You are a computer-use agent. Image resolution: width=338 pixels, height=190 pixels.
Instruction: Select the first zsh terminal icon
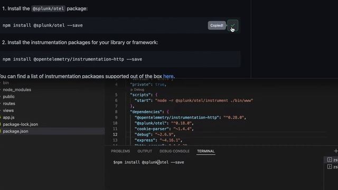point(330,159)
